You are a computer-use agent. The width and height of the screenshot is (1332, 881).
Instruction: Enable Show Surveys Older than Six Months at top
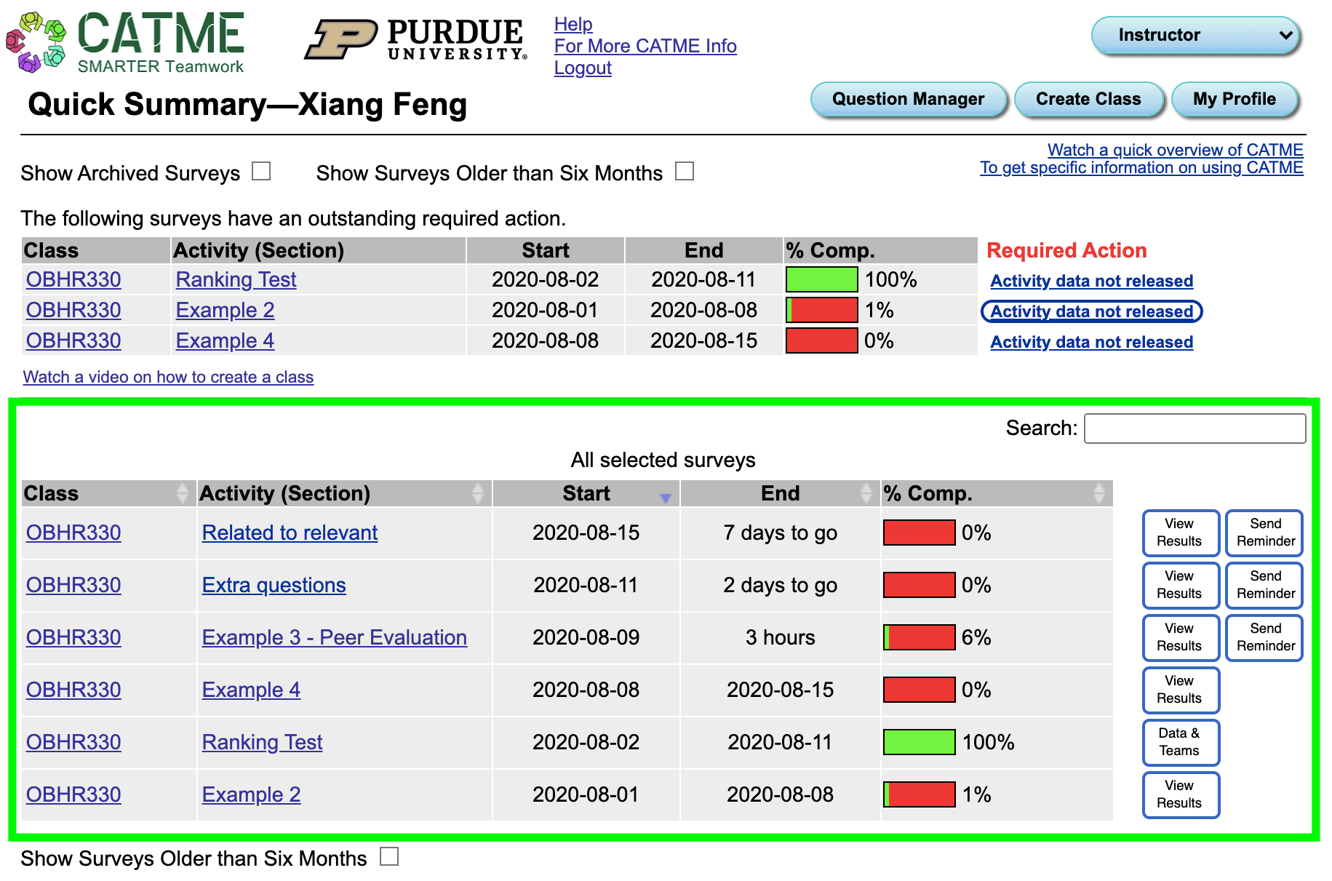tap(684, 171)
